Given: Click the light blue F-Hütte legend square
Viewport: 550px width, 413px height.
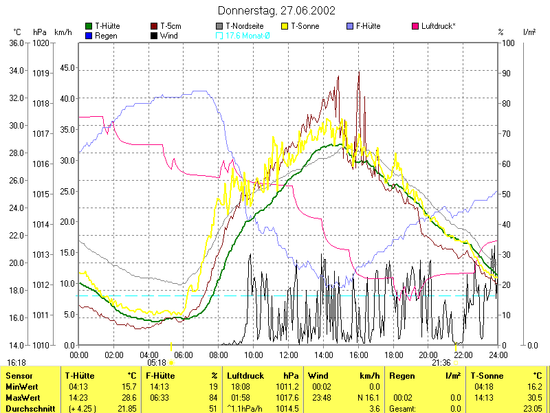Looking at the screenshot, I should 350,26.
